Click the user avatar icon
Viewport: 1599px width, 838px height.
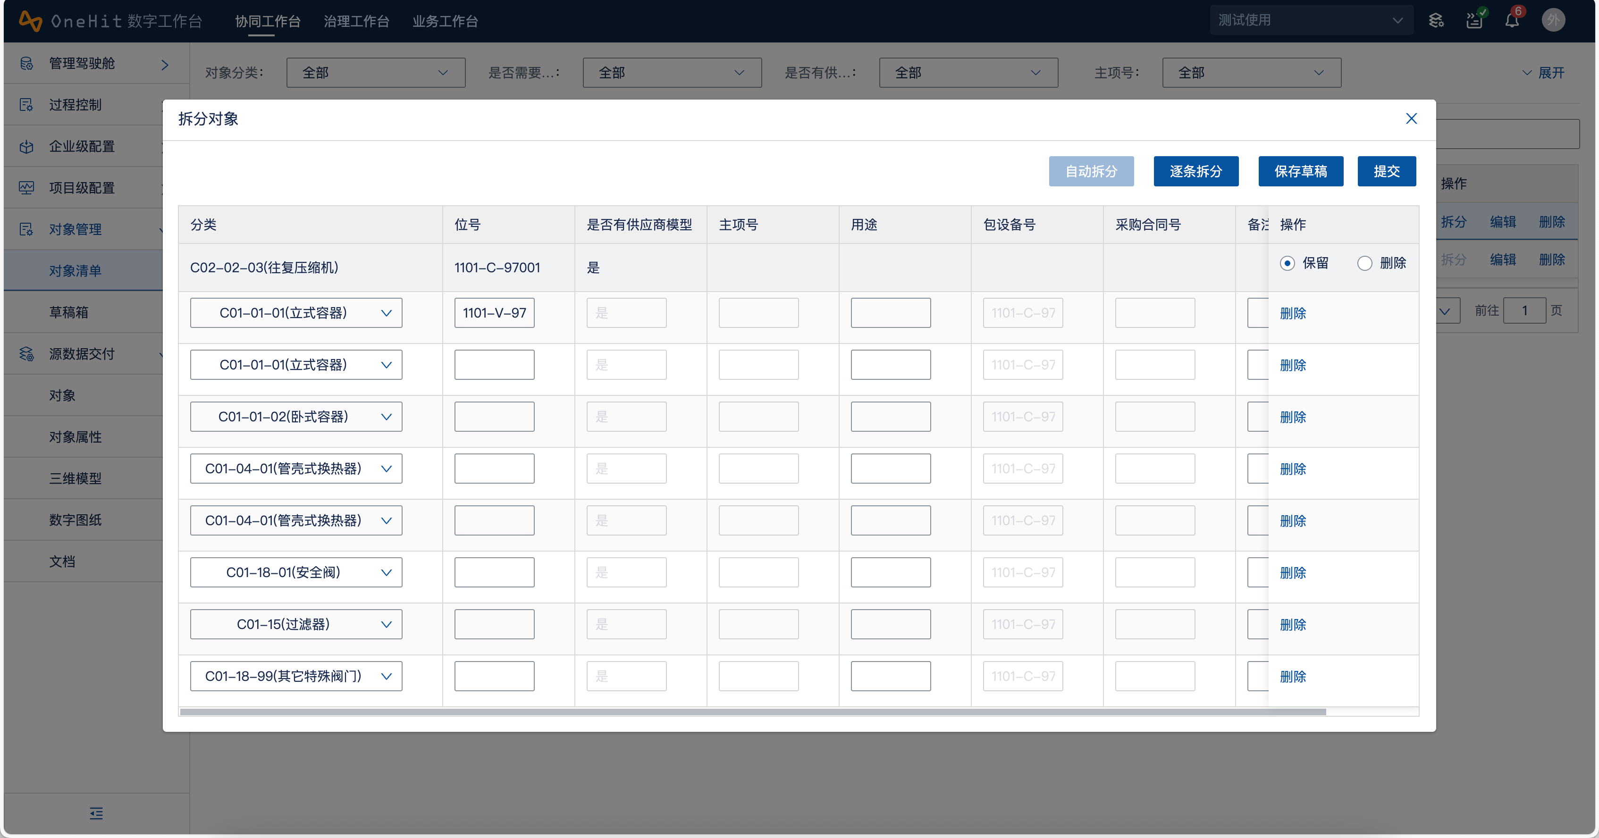click(x=1553, y=20)
